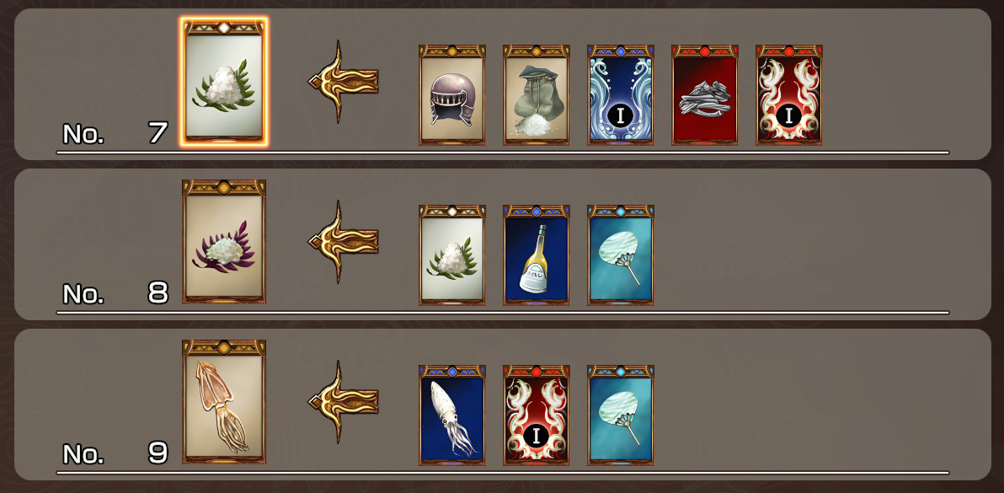The width and height of the screenshot is (1004, 493).
Task: Click the knight helmet ingredient card
Action: click(x=452, y=94)
